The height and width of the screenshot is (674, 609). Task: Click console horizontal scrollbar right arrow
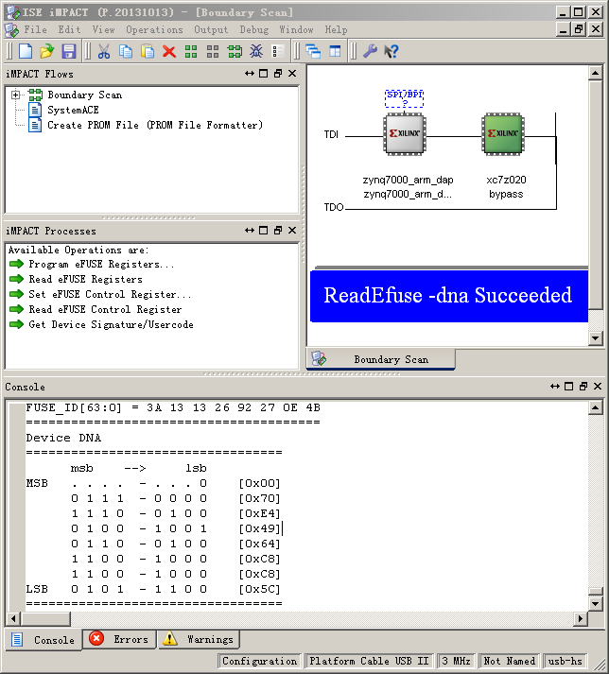(x=581, y=619)
